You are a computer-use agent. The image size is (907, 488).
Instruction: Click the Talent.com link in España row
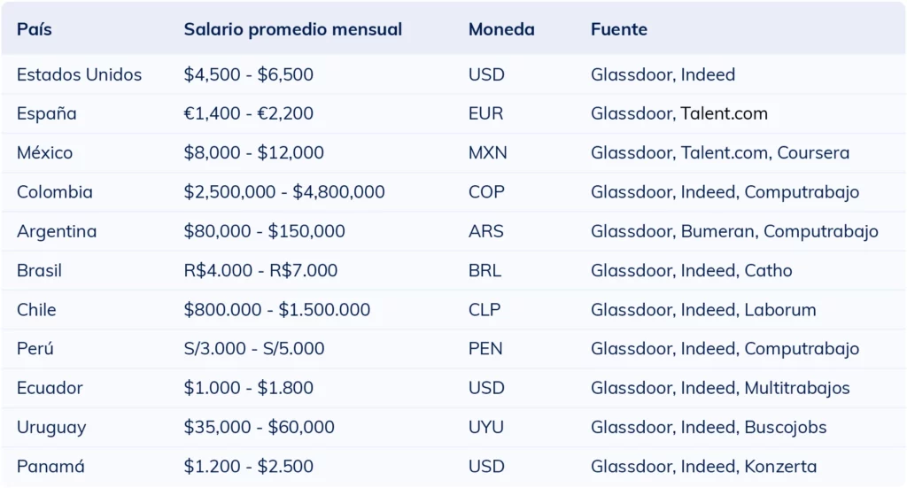724,113
